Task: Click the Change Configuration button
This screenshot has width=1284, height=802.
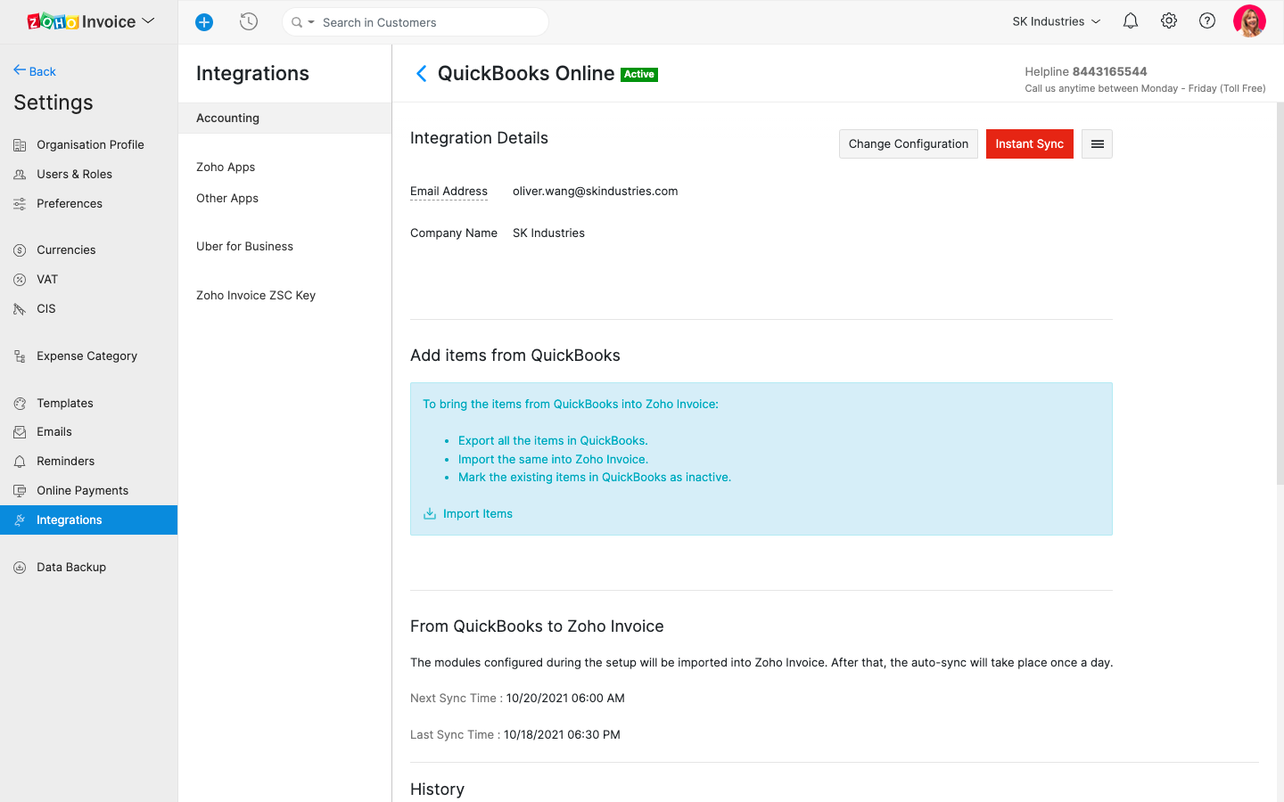Action: tap(908, 144)
